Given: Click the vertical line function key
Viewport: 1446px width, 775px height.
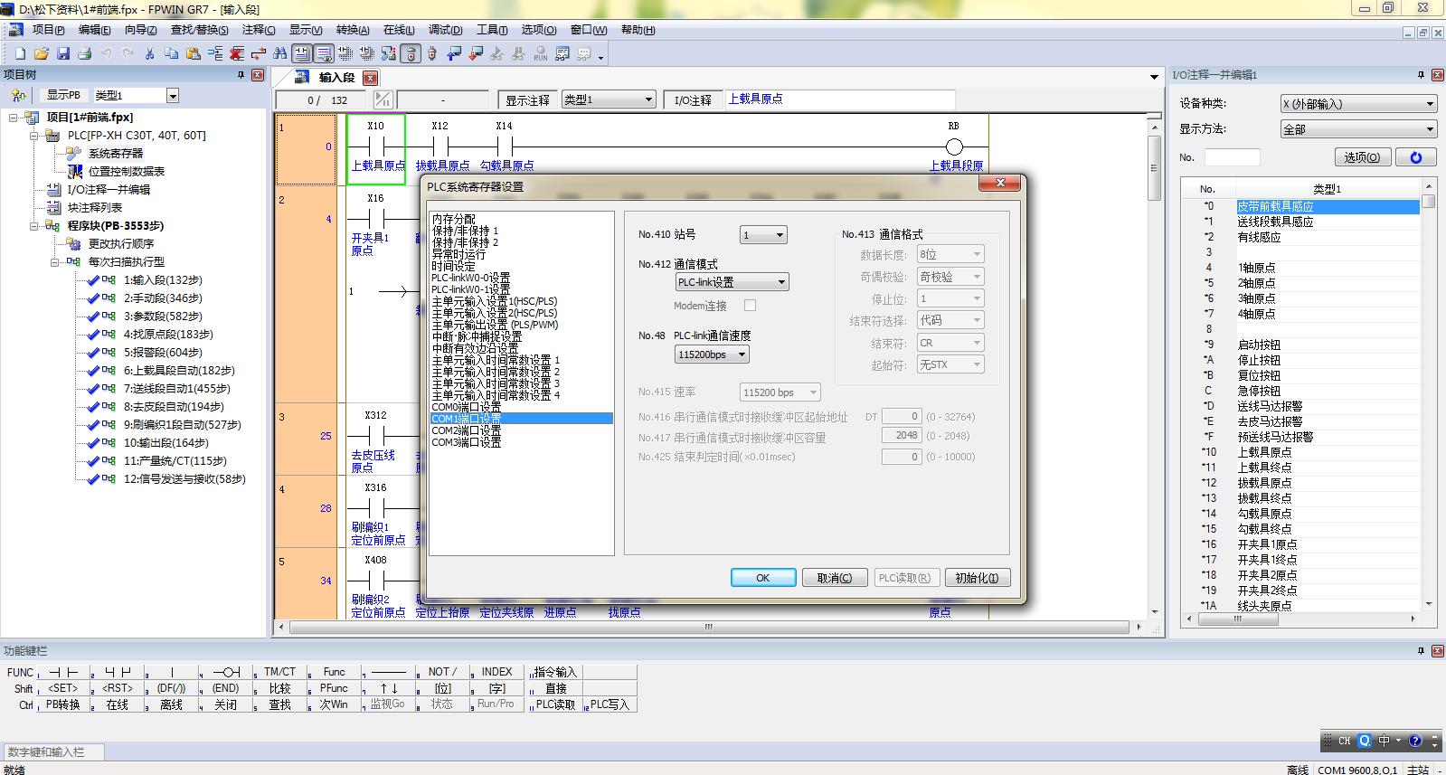Looking at the screenshot, I should click(172, 672).
